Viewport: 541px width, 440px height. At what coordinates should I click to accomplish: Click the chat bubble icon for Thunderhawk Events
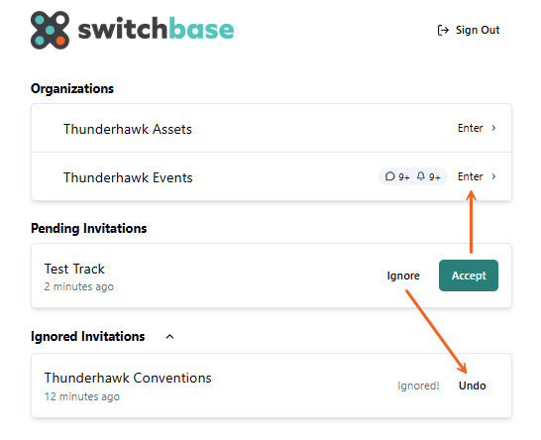(389, 176)
